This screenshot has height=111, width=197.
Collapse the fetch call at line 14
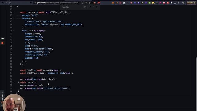pyautogui.click(x=14, y=12)
